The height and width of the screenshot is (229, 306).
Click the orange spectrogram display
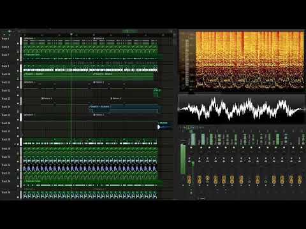tap(250, 60)
